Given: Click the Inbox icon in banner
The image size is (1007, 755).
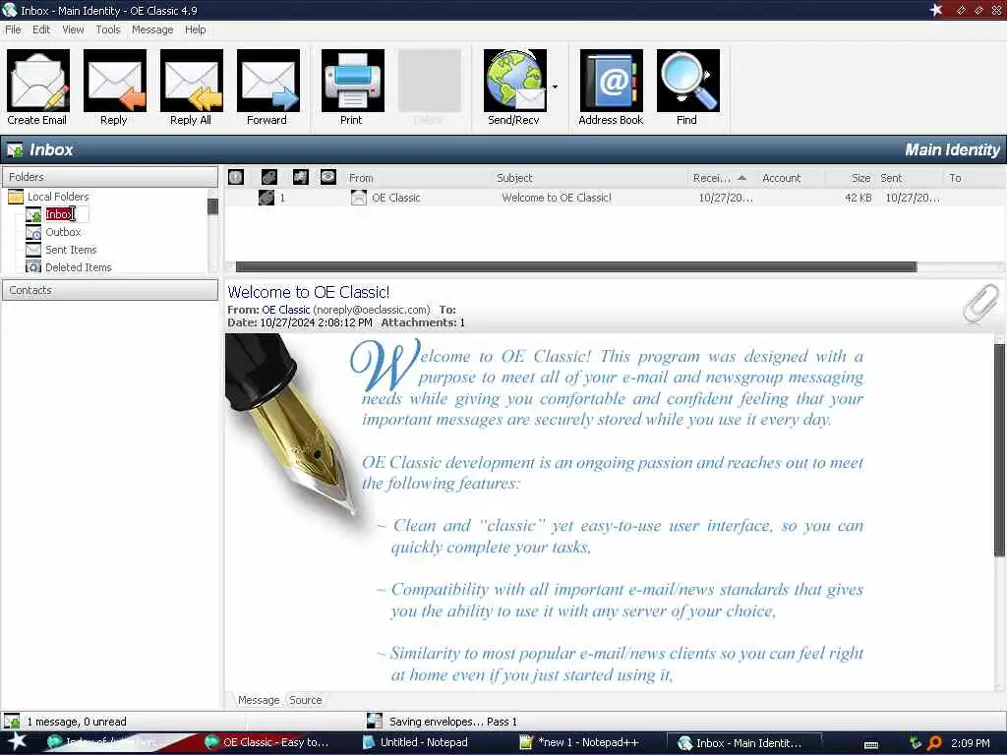Looking at the screenshot, I should (14, 150).
